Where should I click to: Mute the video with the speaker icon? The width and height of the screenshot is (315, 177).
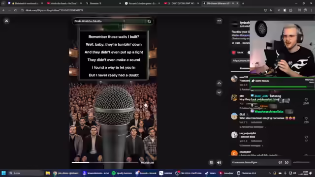(x=219, y=163)
